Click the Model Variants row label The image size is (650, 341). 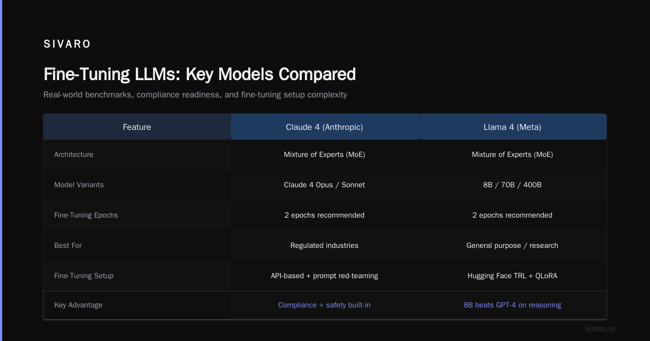tap(79, 185)
